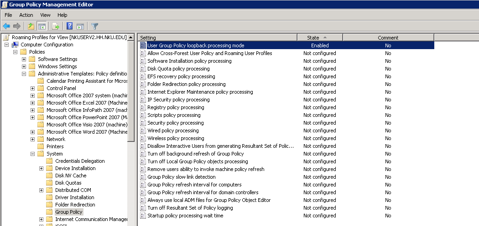The image size is (479, 226).
Task: Expand the Device Installation node
Action: (41, 168)
